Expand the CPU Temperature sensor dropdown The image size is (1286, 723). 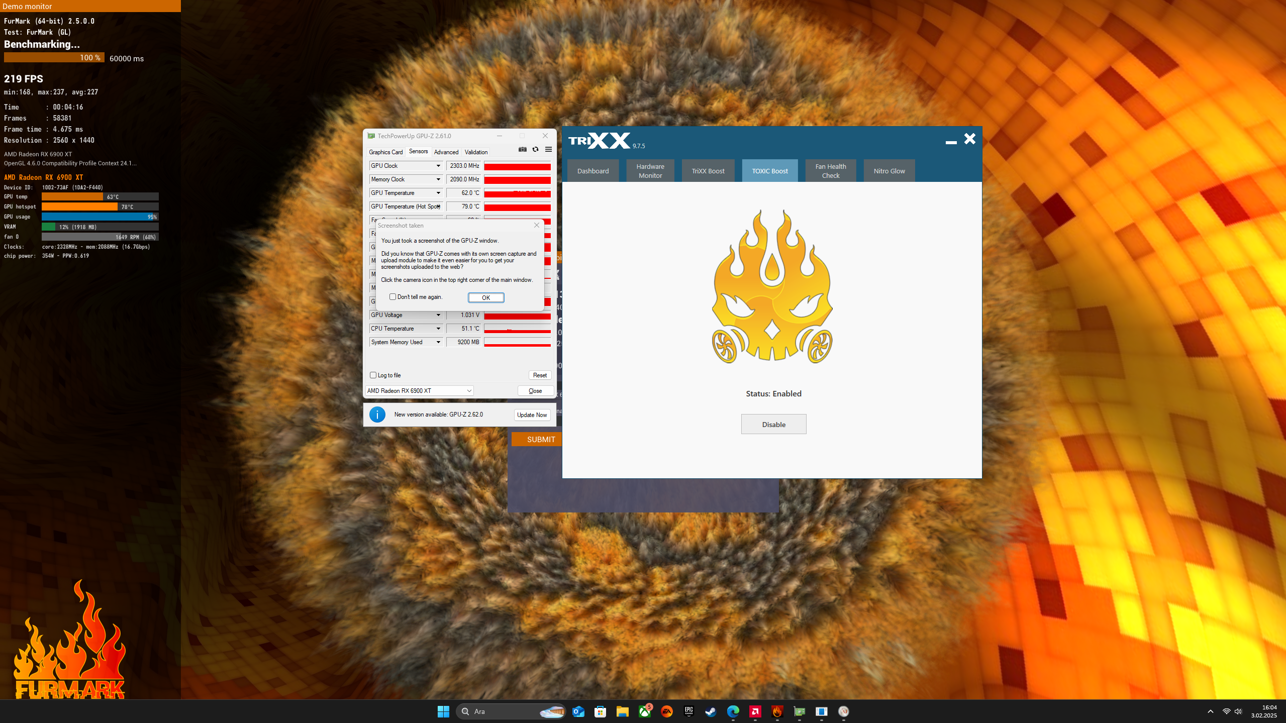438,329
